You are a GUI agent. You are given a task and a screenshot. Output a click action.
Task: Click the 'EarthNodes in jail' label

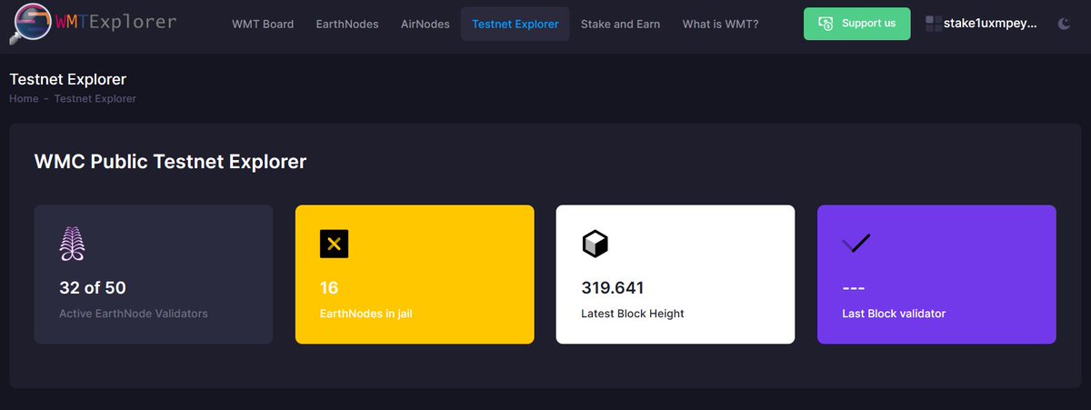click(x=367, y=314)
